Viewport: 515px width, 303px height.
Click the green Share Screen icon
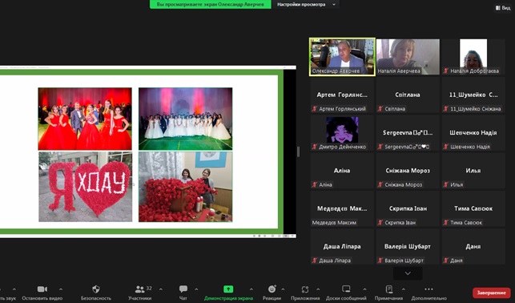[x=228, y=289]
